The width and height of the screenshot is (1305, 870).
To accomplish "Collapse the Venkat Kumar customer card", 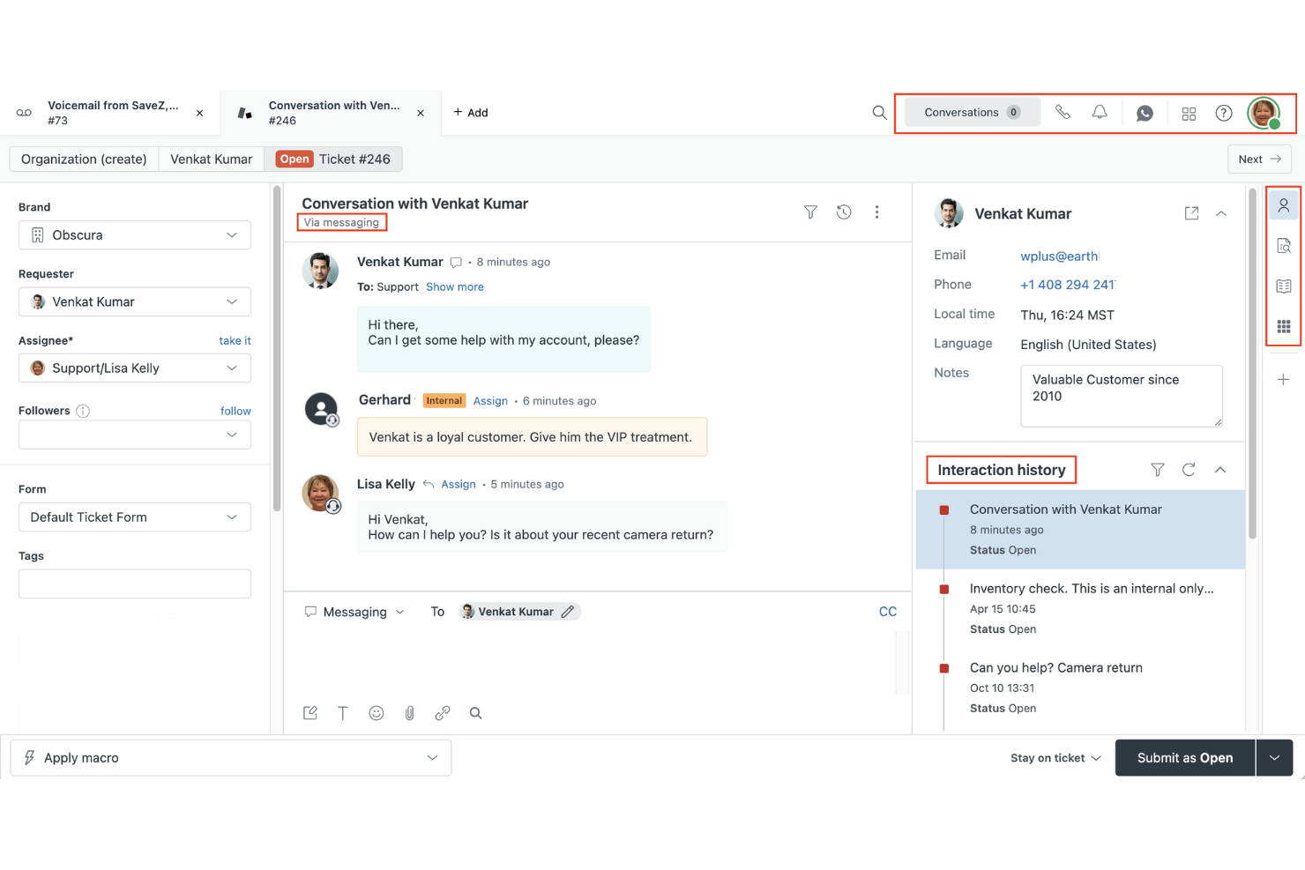I will click(x=1221, y=213).
